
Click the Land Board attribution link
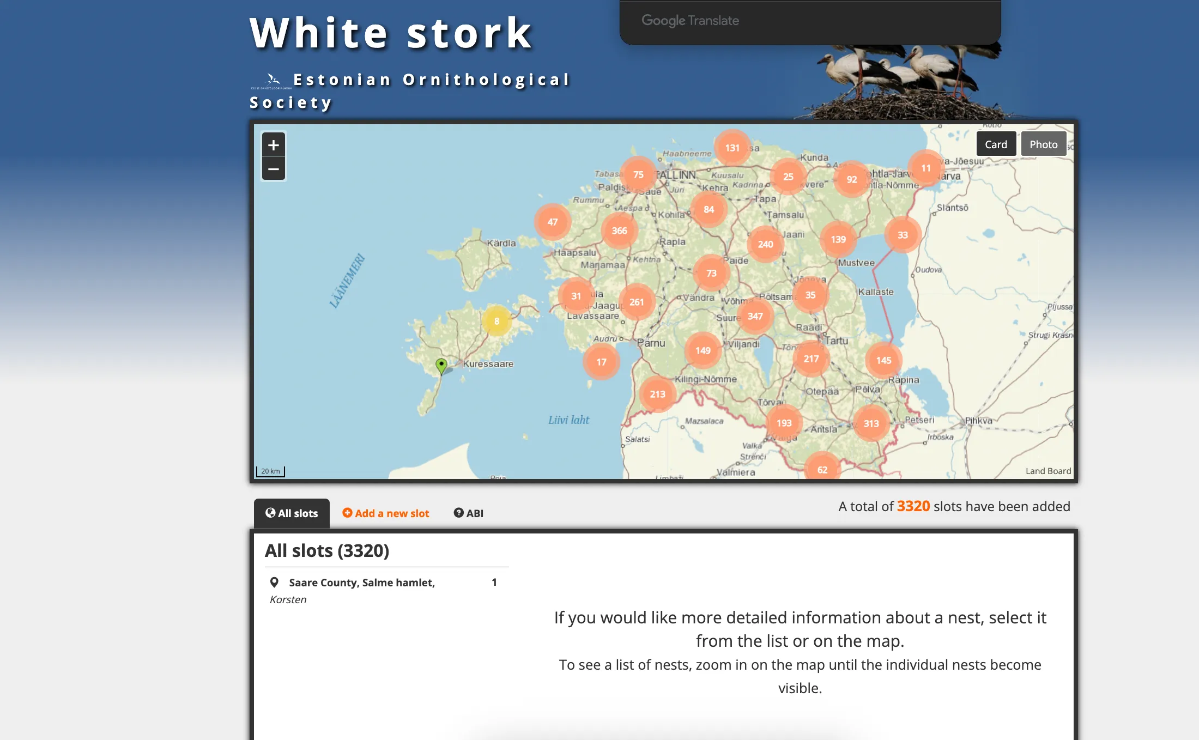1048,471
